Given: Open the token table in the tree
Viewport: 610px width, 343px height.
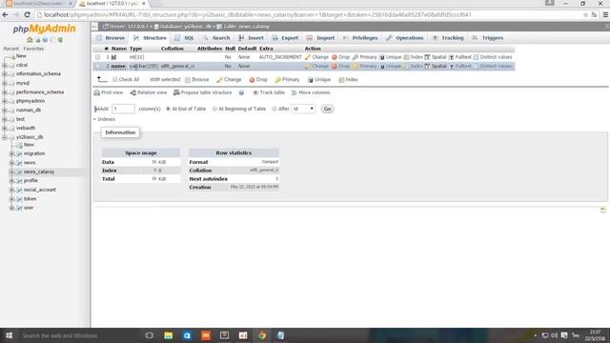Looking at the screenshot, I should [x=30, y=199].
